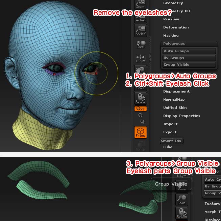221x221 pixels.
Task: Click the panel divider arrows beside L.Sym
Action: [x=150, y=58]
